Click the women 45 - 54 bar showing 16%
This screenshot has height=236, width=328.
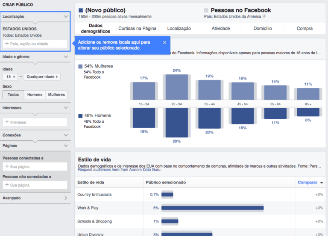243,91
